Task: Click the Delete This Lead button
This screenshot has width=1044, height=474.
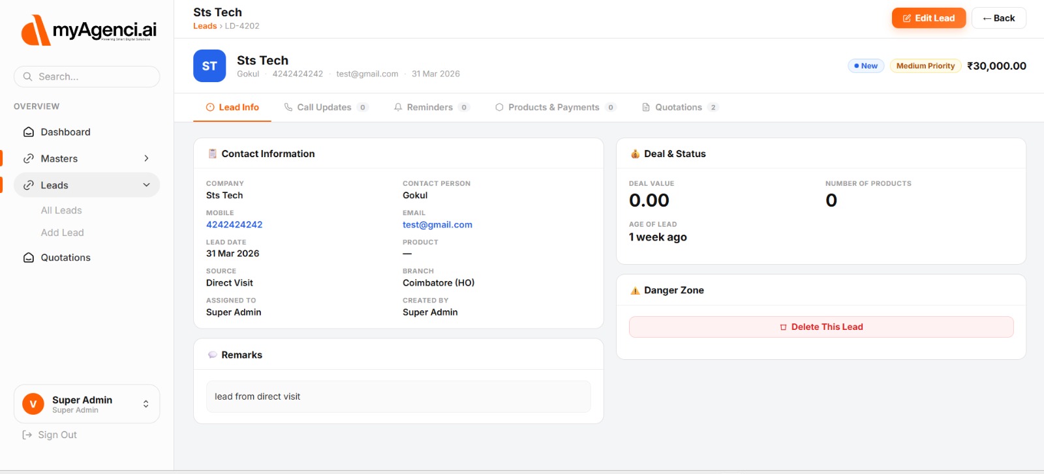Action: point(821,327)
